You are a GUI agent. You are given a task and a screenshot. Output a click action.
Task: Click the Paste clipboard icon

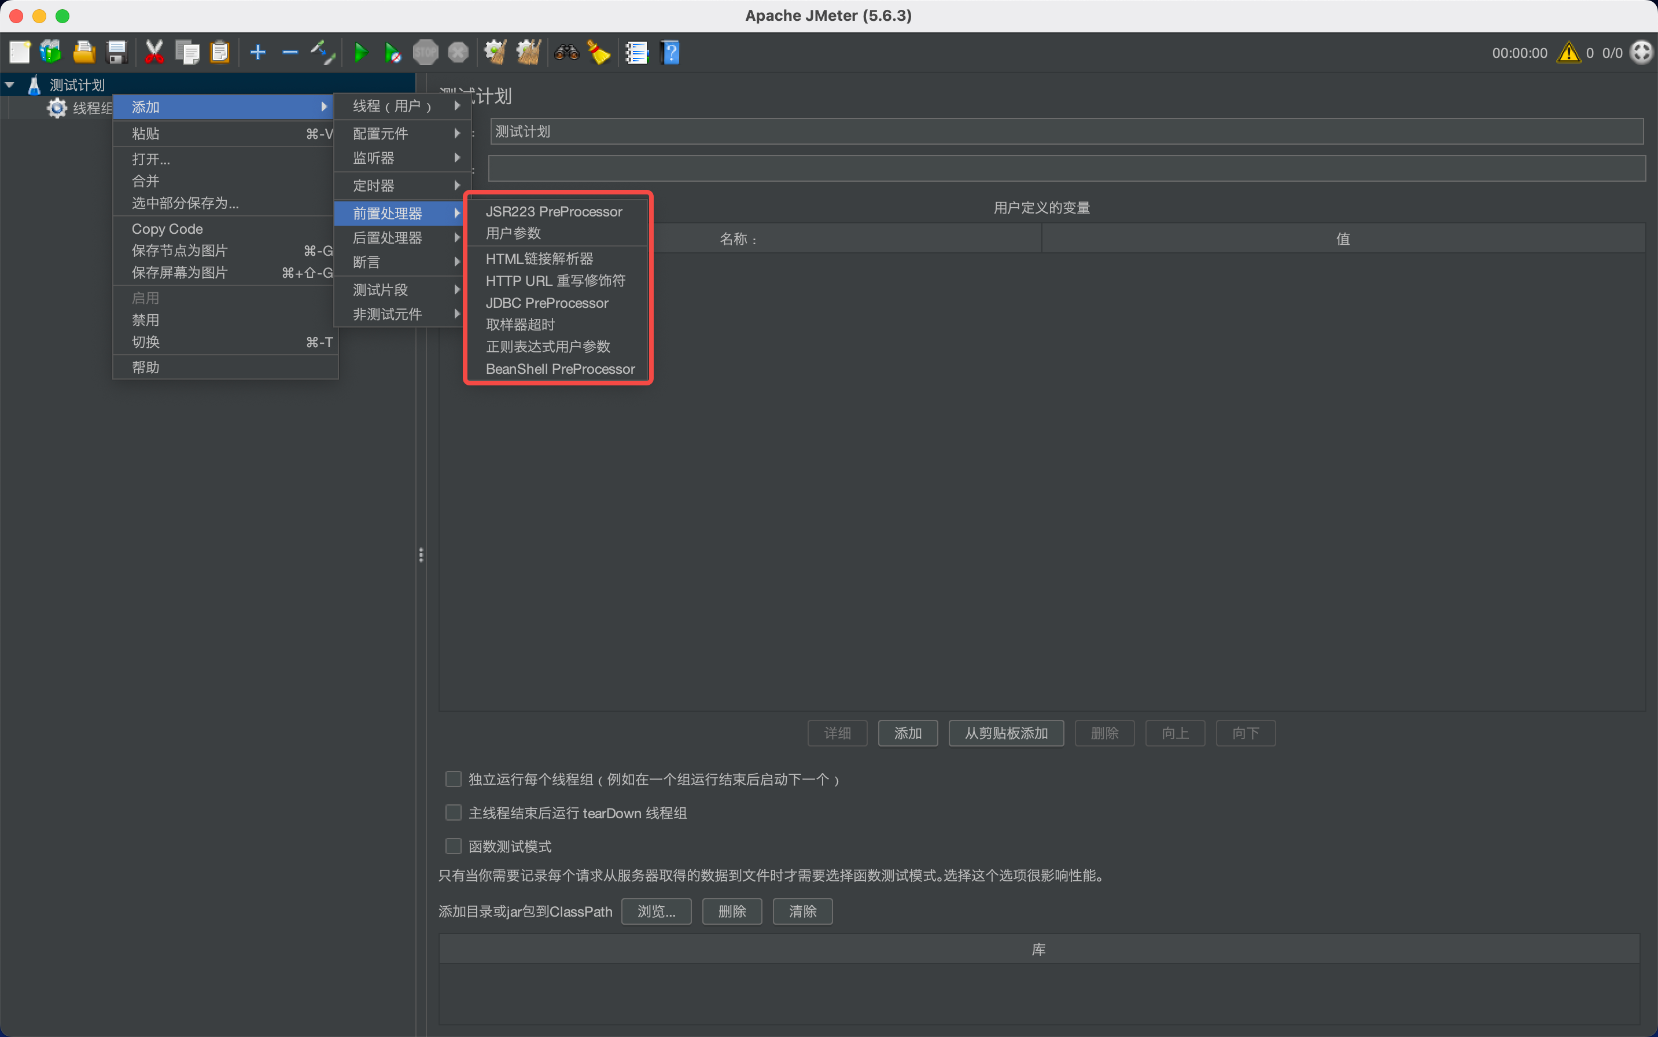[x=220, y=52]
